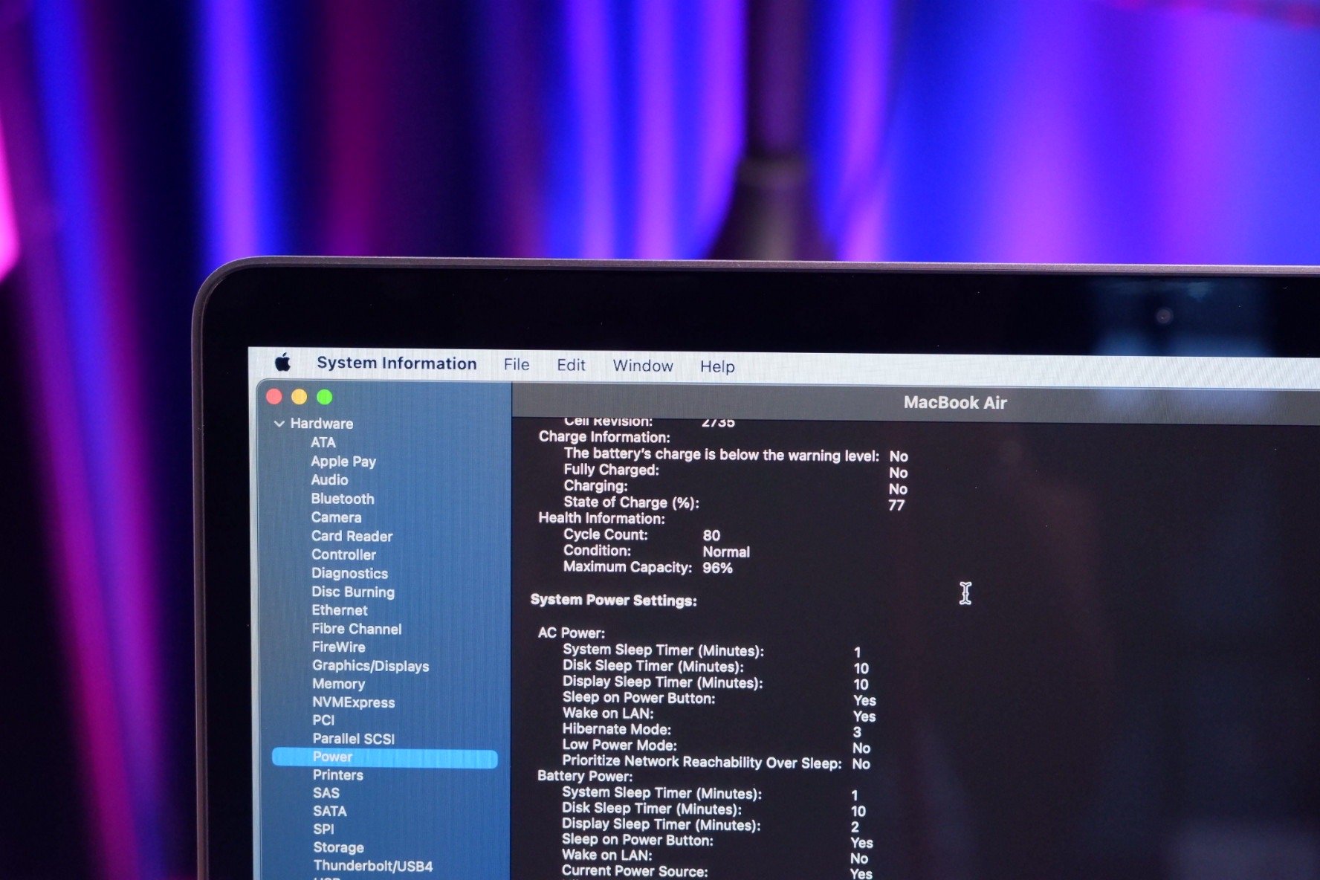1320x880 pixels.
Task: Click the Health Information heading
Action: tap(601, 518)
